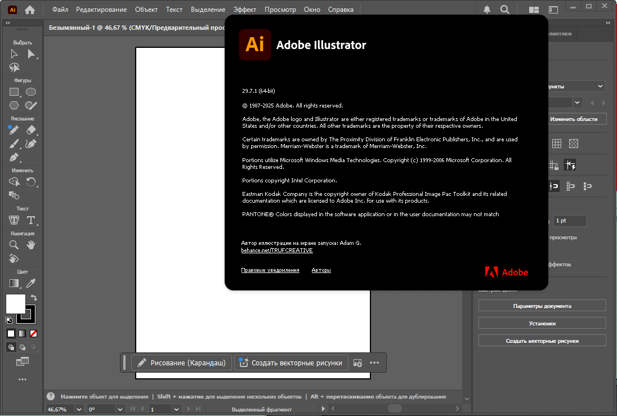This screenshot has width=617, height=416.
Task: Toggle Snap to Point icon
Action: pos(553,186)
